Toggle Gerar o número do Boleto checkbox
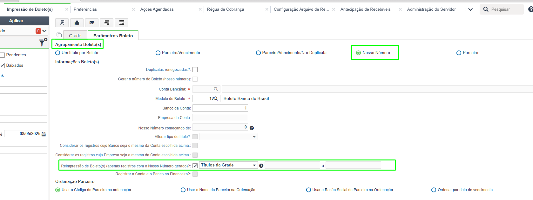 (x=195, y=79)
